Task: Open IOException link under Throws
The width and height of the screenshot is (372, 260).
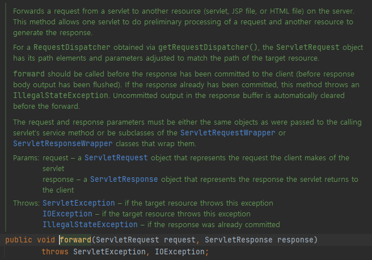Action: coord(67,214)
